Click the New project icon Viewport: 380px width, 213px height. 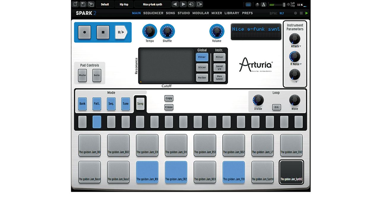point(75,4)
